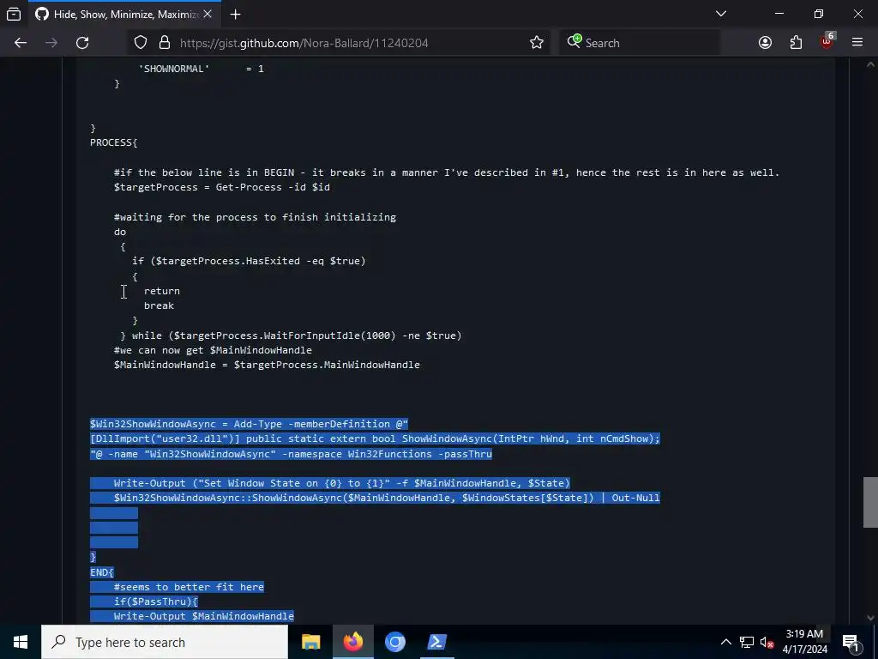Click the 'Write-Output ("Set Window State' line

pyautogui.click(x=341, y=483)
